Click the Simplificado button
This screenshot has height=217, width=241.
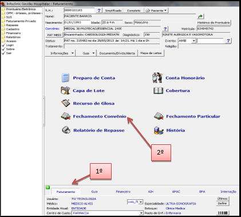(x=113, y=10)
